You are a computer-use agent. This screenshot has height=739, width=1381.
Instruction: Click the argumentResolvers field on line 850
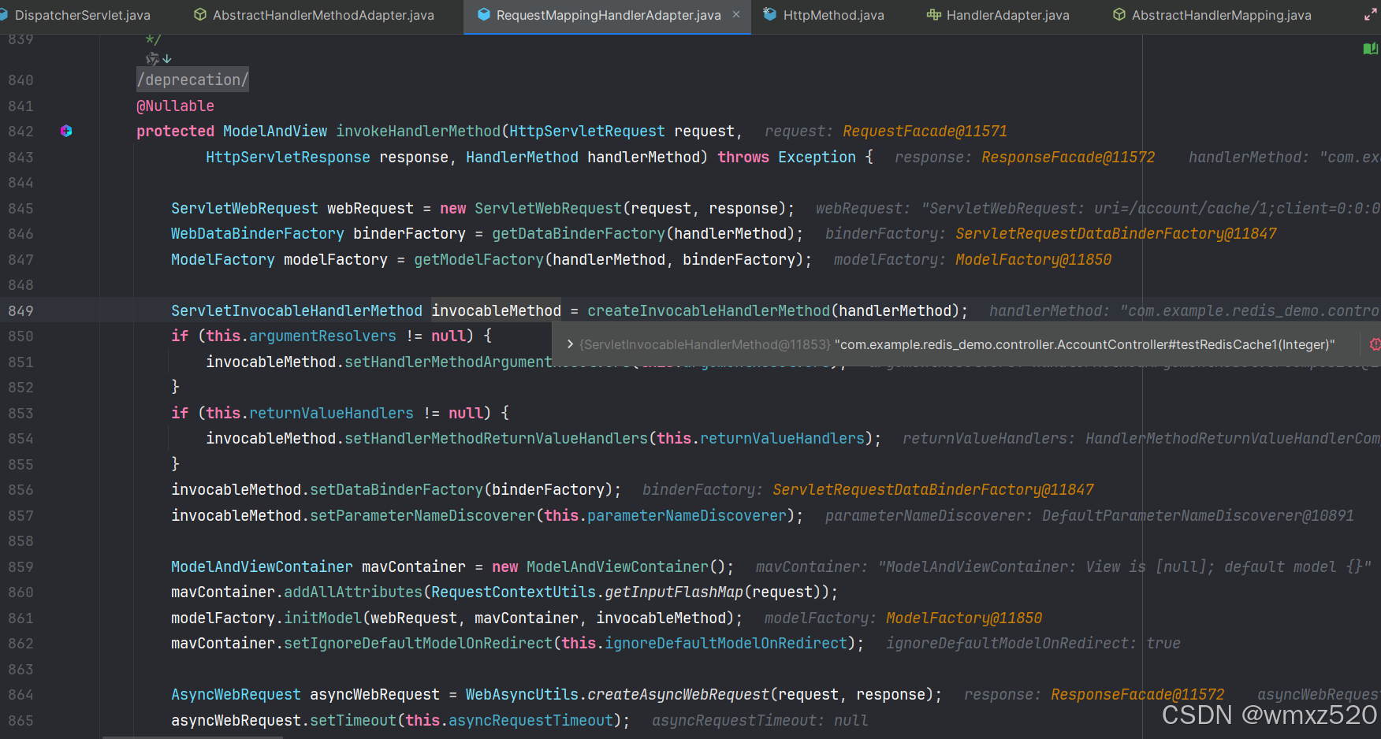click(x=322, y=336)
